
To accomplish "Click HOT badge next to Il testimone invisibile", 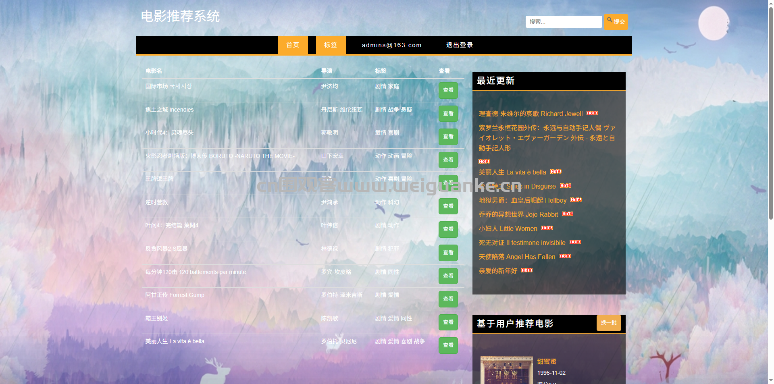I will pyautogui.click(x=575, y=242).
